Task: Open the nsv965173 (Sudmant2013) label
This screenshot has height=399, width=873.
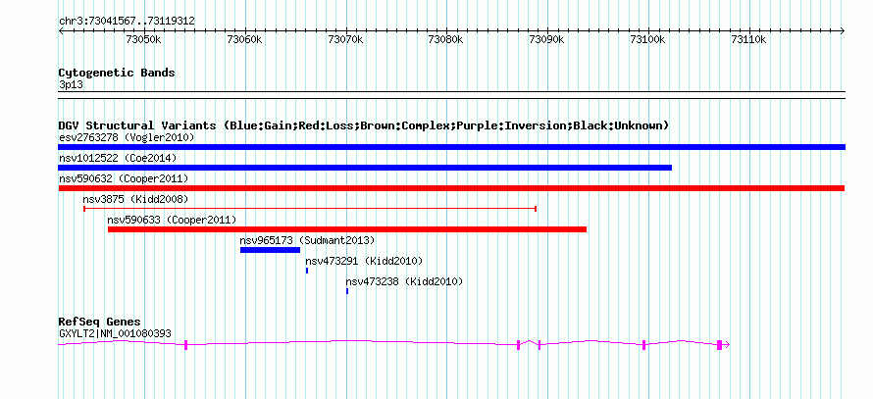Action: pyautogui.click(x=307, y=240)
